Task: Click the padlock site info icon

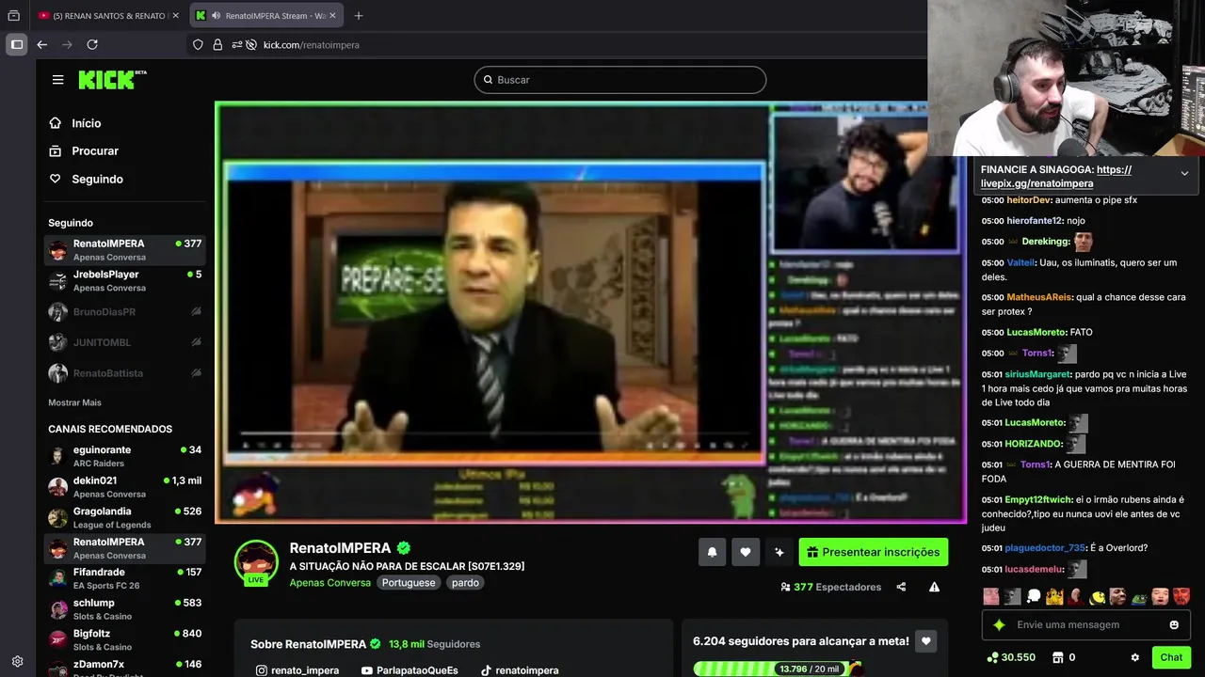Action: 217,44
